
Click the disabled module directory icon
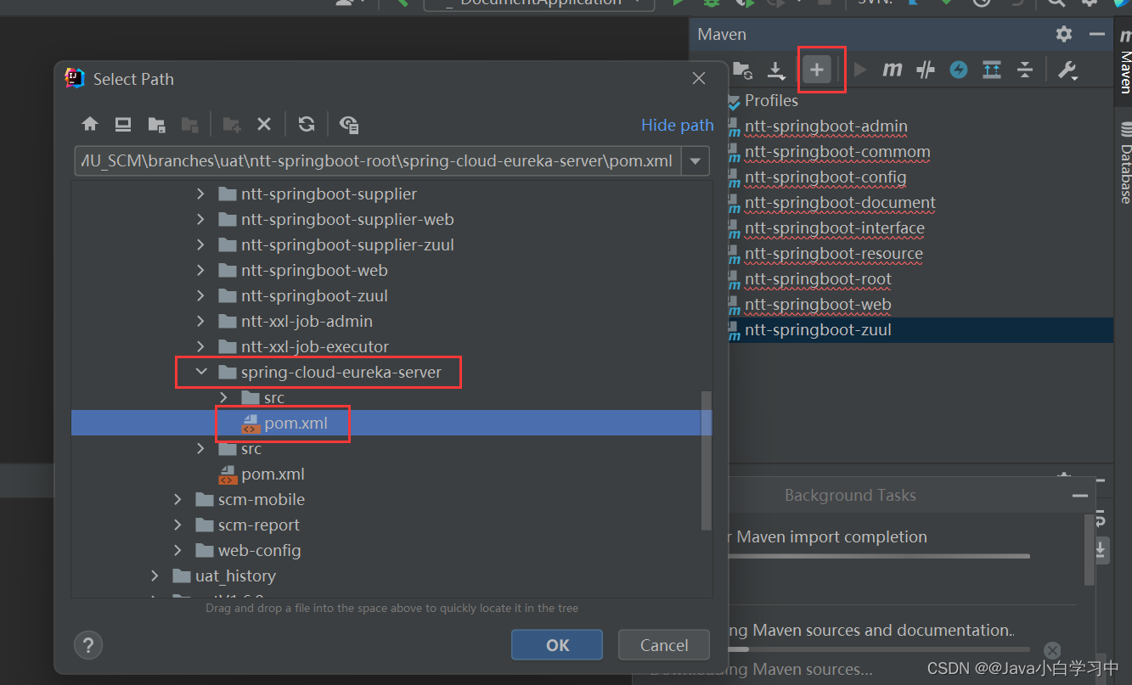pyautogui.click(x=189, y=125)
